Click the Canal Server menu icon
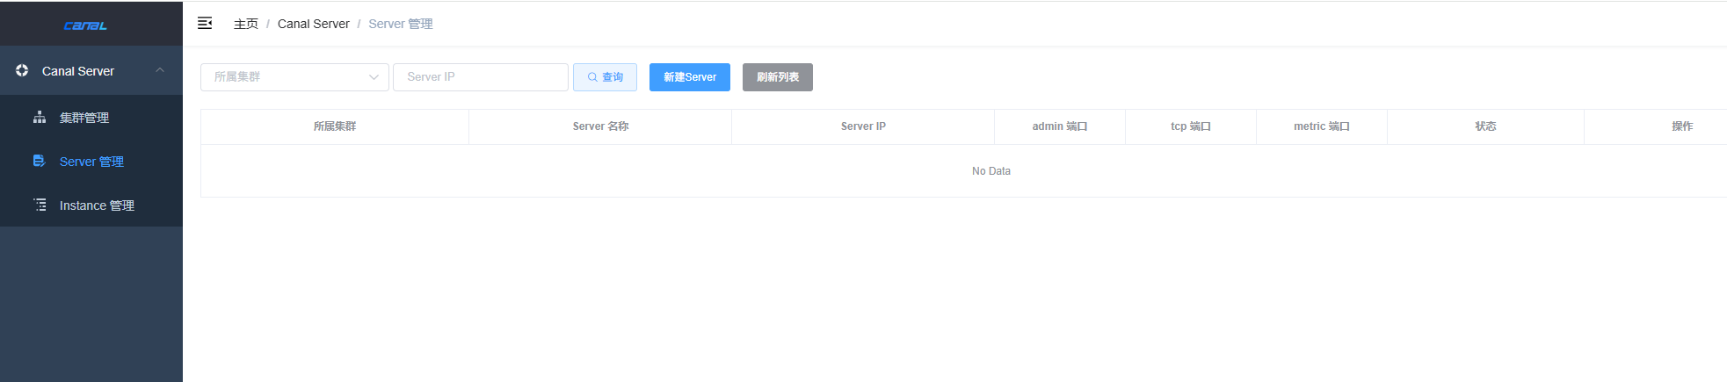 point(22,70)
